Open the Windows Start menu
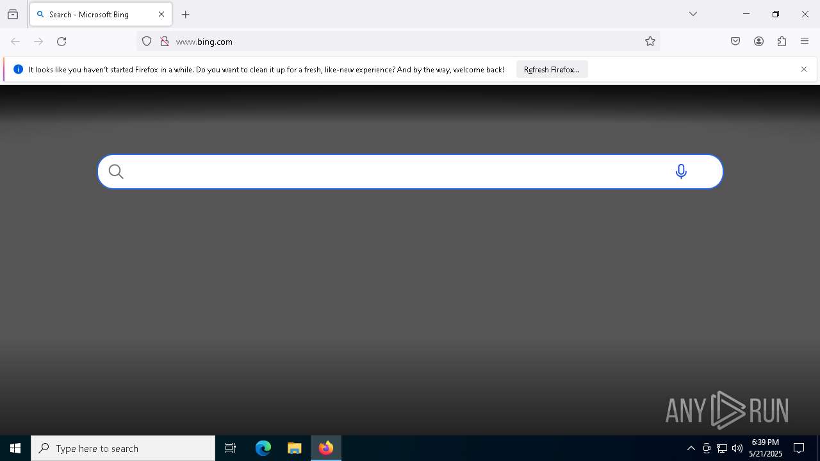Image resolution: width=820 pixels, height=461 pixels. coord(15,448)
